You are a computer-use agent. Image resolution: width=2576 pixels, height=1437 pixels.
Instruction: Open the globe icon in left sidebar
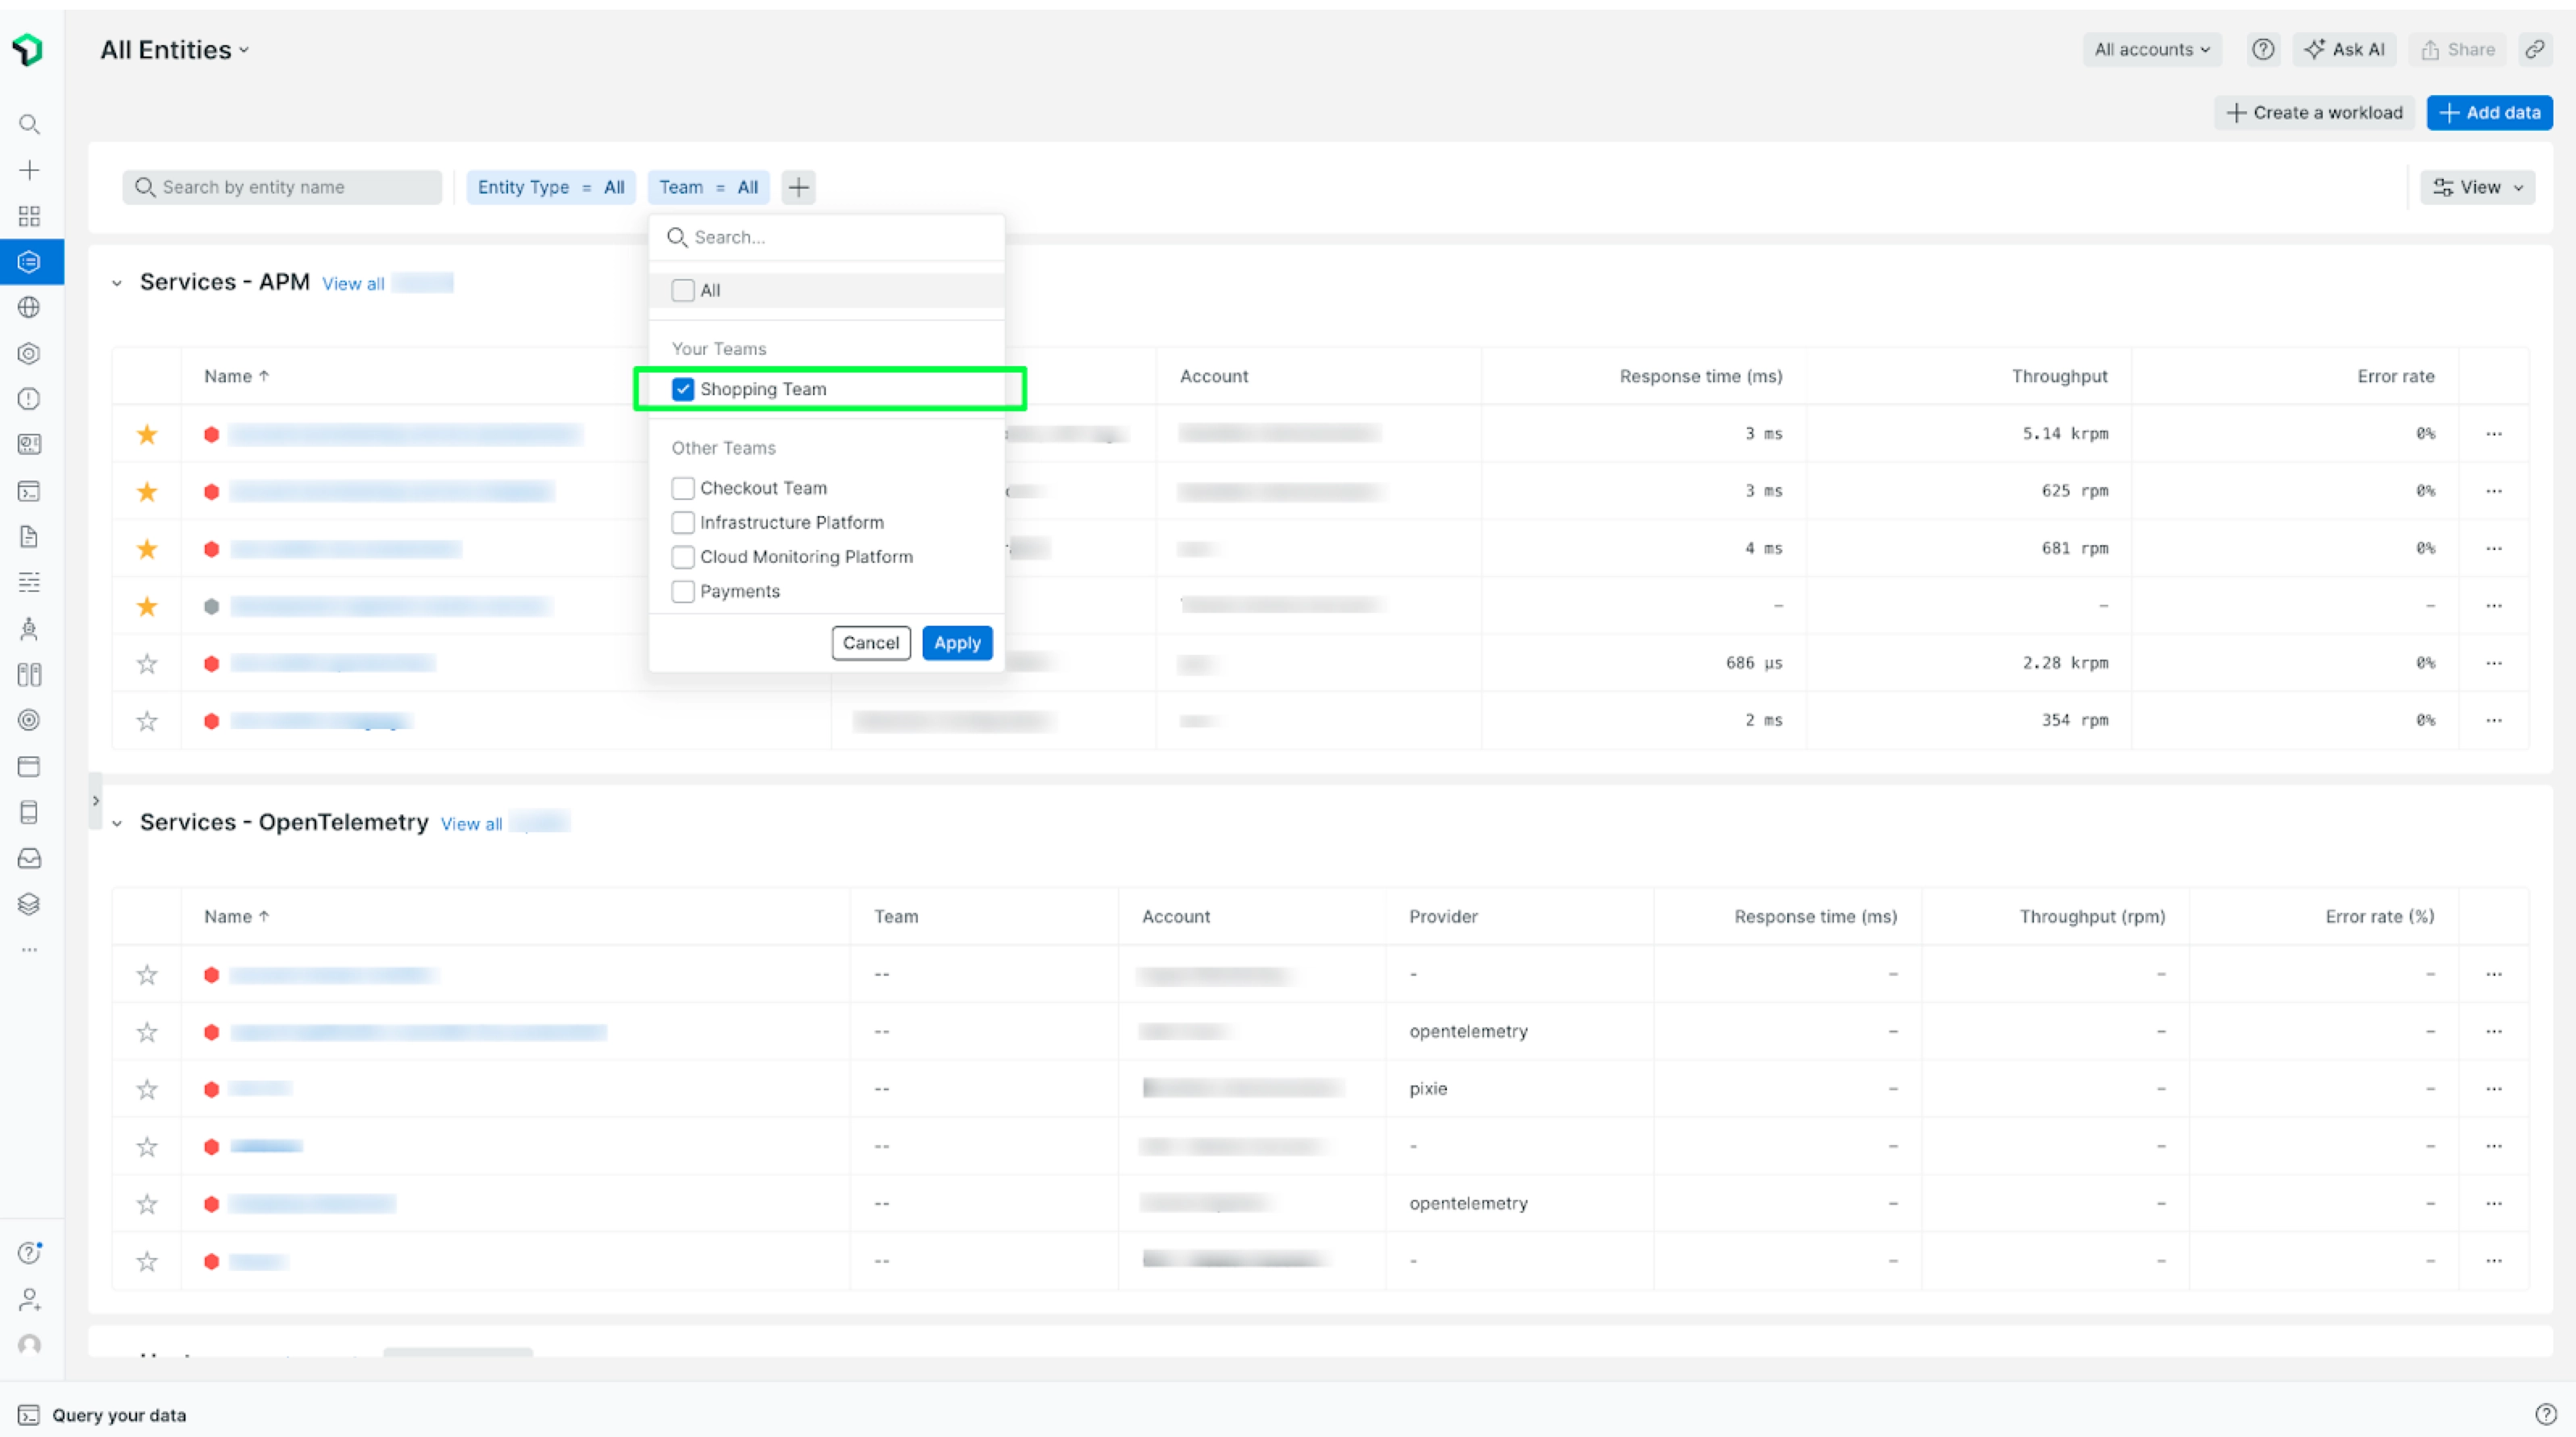pos(29,307)
